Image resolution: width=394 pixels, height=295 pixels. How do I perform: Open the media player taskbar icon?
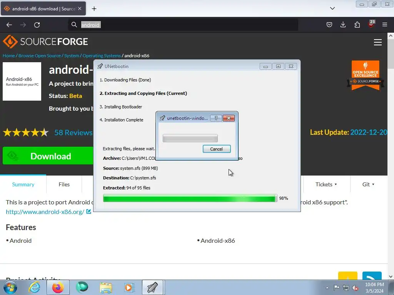(x=129, y=287)
